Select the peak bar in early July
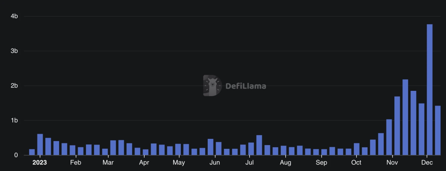Screen dimensions: 446x171 click(x=259, y=145)
